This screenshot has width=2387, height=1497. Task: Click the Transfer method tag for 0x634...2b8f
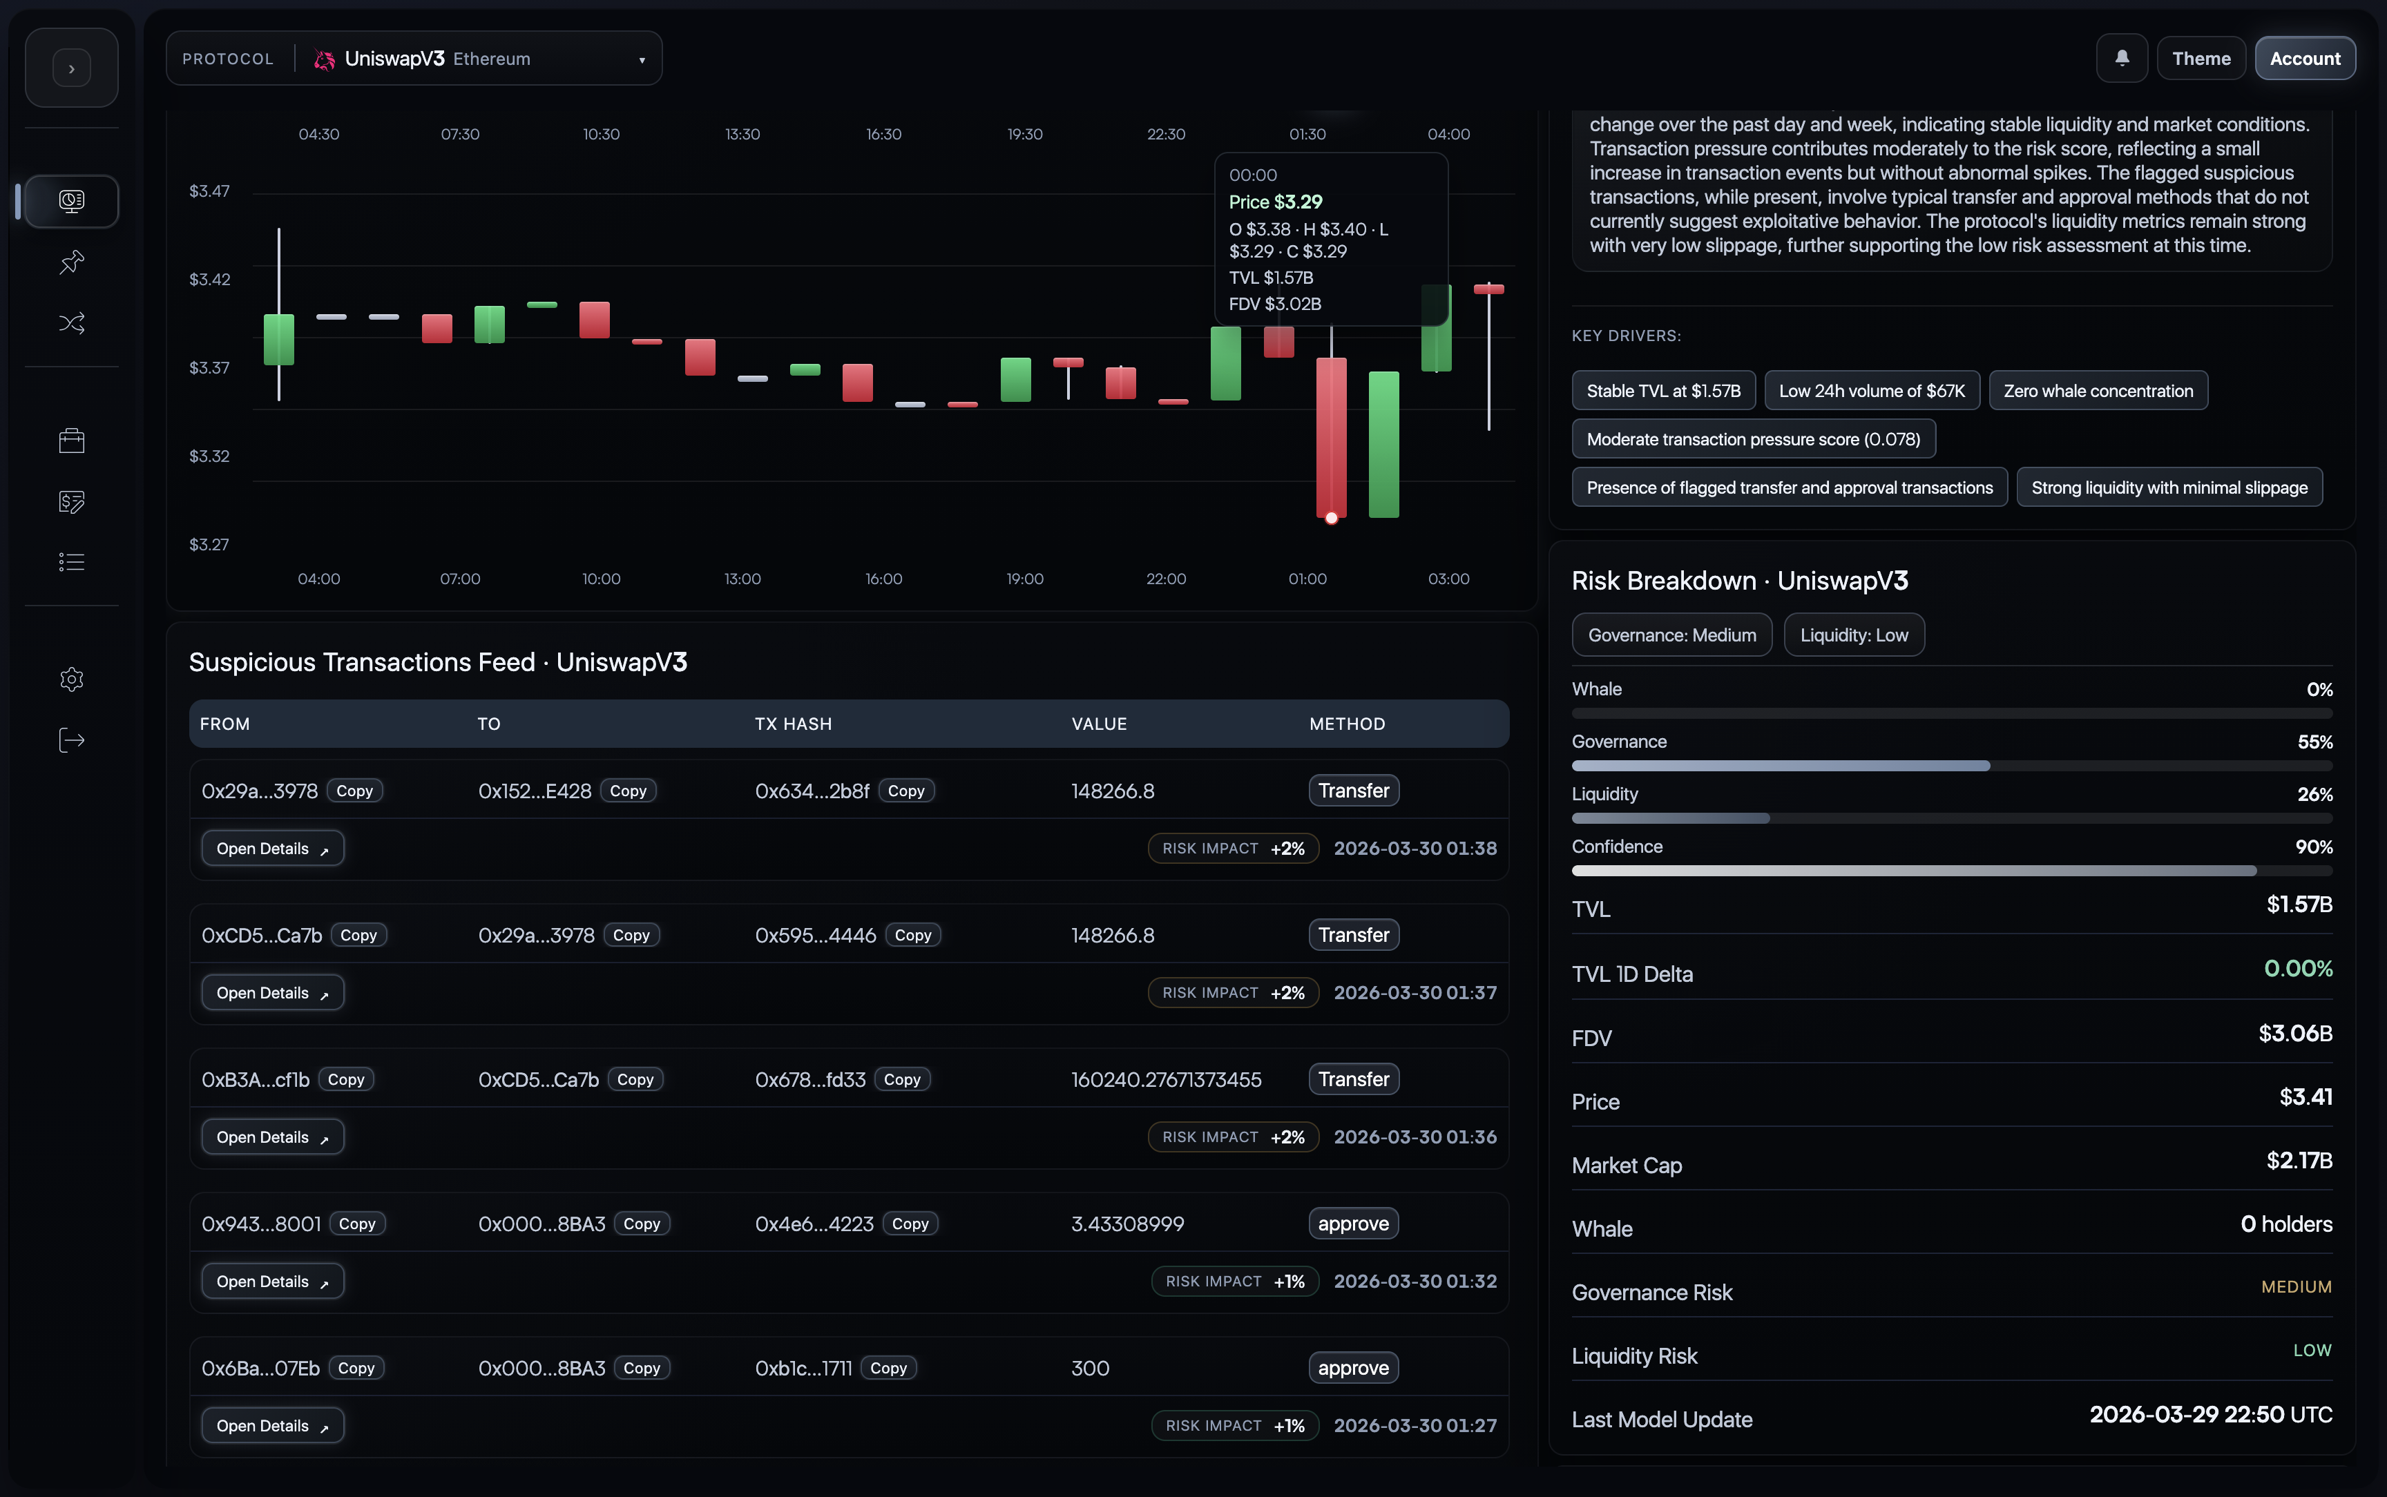1353,791
